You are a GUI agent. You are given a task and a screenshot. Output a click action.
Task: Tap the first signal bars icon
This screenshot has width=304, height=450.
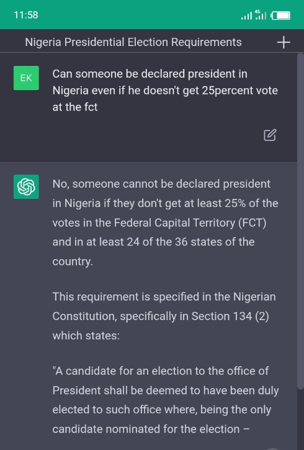[x=246, y=16]
